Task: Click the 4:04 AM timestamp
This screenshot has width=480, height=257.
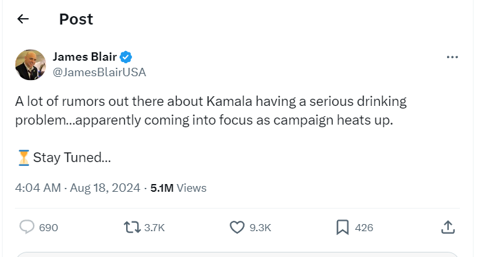Action: point(38,188)
